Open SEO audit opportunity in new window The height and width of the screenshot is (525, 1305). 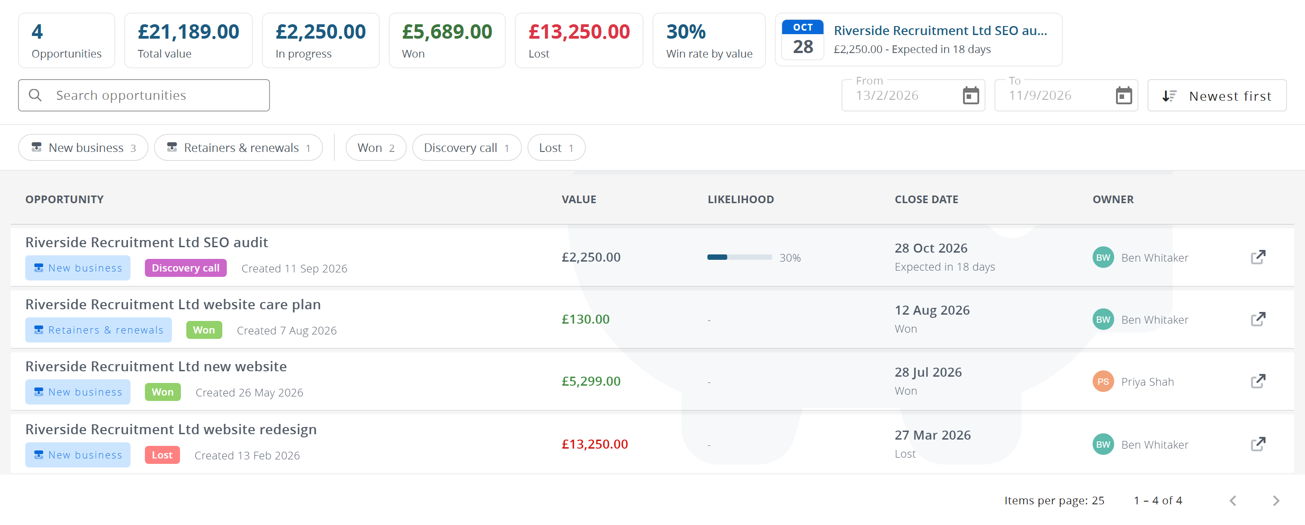(x=1257, y=258)
